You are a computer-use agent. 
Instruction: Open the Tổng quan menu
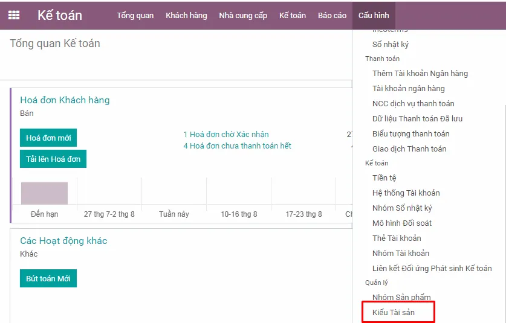click(135, 15)
